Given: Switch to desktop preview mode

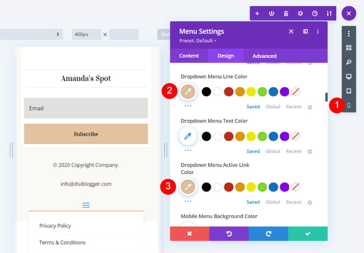Looking at the screenshot, I should (x=349, y=76).
